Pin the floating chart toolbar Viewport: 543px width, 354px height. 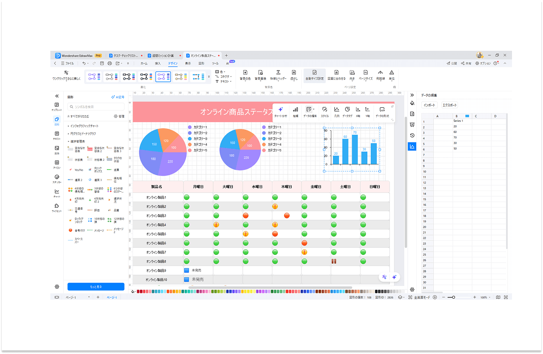pyautogui.click(x=392, y=106)
